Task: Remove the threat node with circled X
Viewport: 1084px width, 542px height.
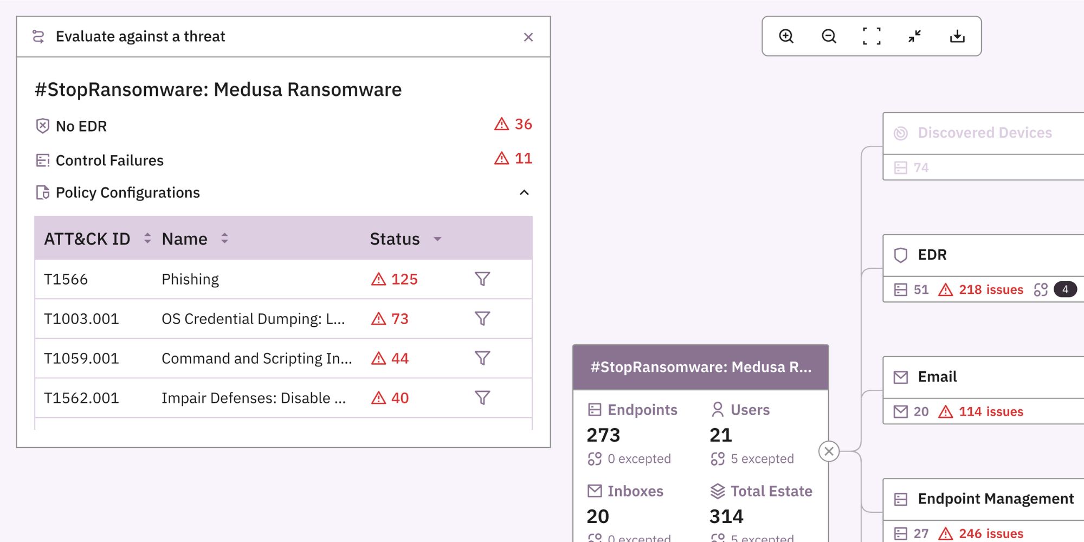Action: click(829, 451)
